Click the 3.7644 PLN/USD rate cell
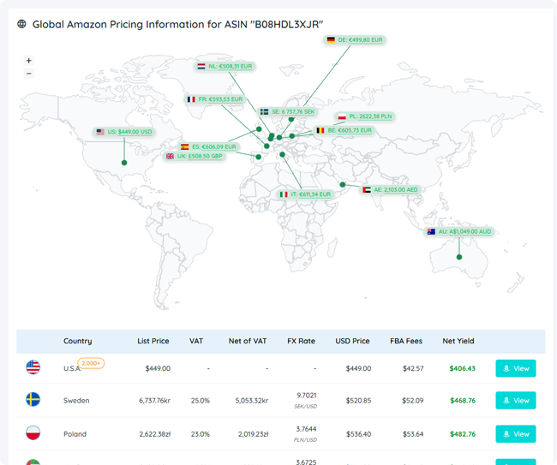557x465 pixels. pos(306,434)
